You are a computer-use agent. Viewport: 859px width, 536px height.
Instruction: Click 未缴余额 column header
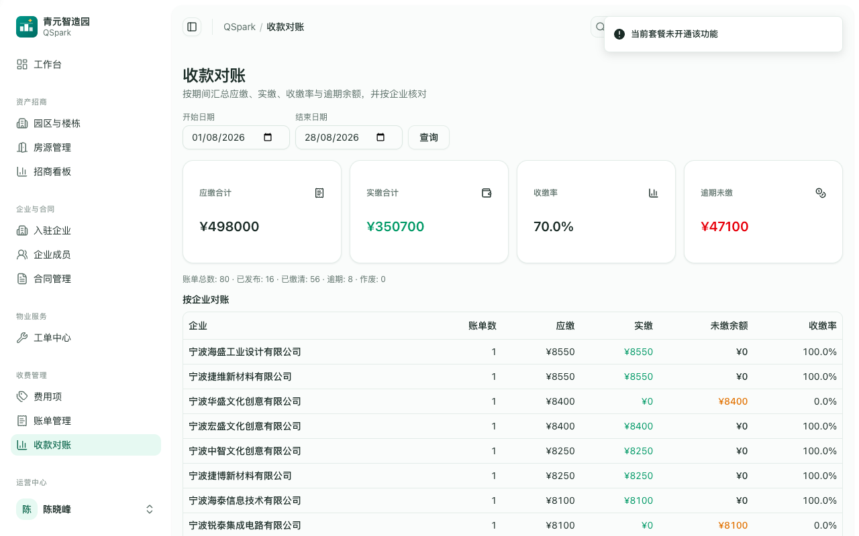[x=729, y=326]
